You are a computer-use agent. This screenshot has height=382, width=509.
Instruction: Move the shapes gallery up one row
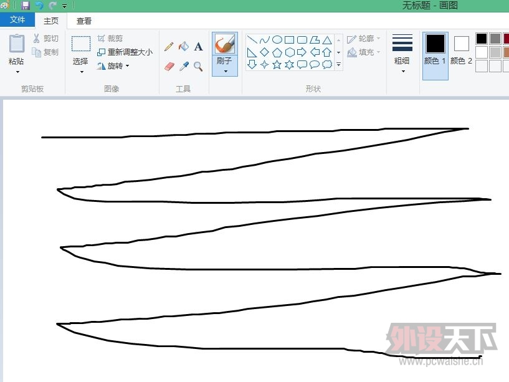pyautogui.click(x=338, y=40)
